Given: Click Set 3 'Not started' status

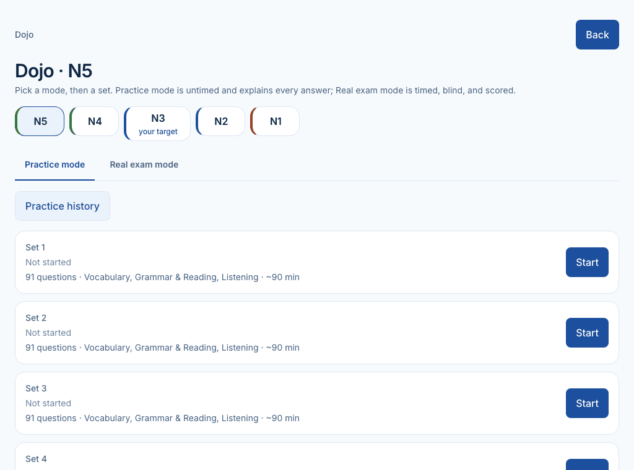Looking at the screenshot, I should [x=48, y=403].
